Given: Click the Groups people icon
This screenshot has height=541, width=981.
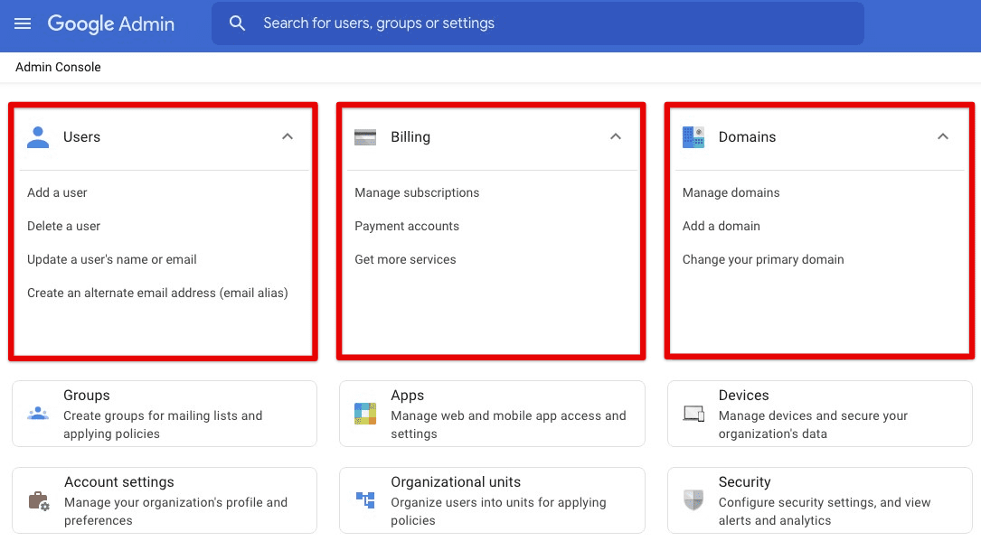Looking at the screenshot, I should pos(38,414).
